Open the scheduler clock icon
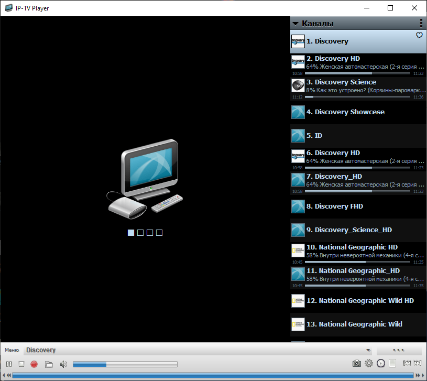 381,363
